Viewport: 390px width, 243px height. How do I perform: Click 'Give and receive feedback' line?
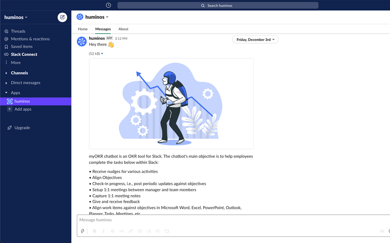coord(116,201)
